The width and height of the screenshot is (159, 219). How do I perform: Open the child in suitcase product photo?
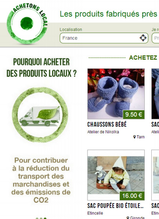tap(116, 175)
